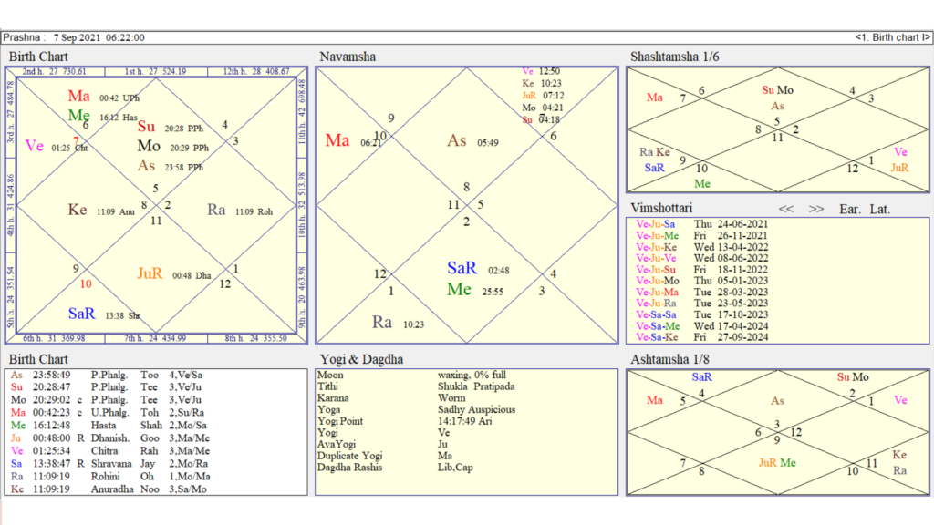Image resolution: width=934 pixels, height=525 pixels.
Task: Click 'Ra 10:23' in the Navamsha chart
Action: click(398, 323)
